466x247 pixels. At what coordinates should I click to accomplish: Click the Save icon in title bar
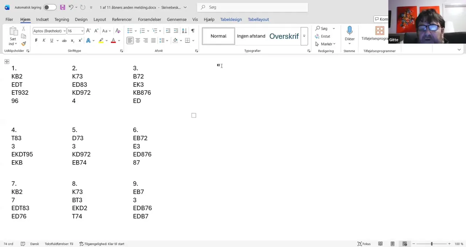[x=63, y=7]
